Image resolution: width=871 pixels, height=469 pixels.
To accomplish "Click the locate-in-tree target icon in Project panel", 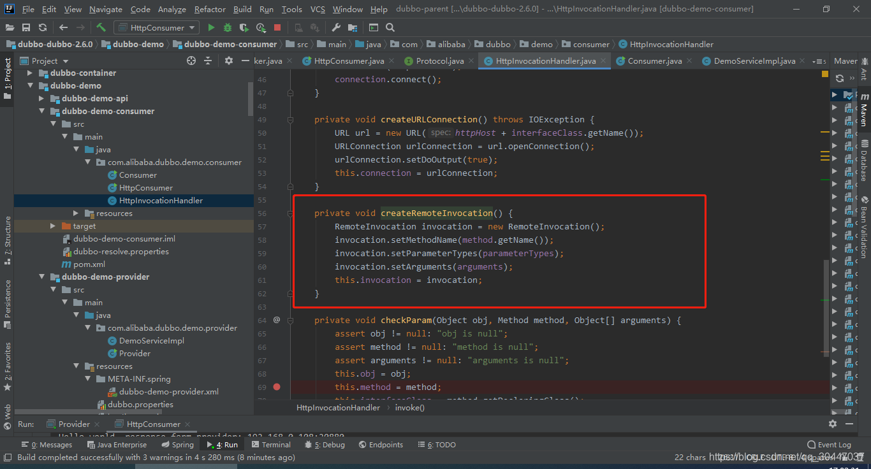I will coord(191,61).
